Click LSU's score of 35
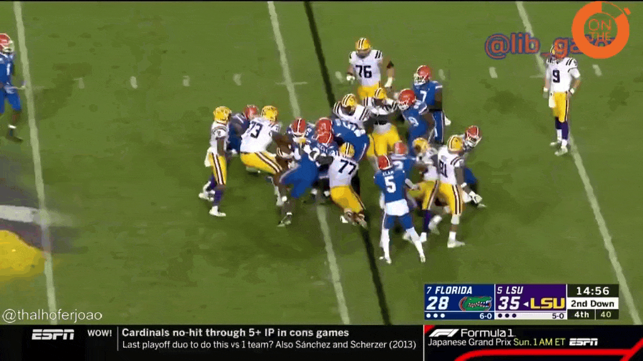Viewport: 643px width, 361px height. click(x=508, y=303)
